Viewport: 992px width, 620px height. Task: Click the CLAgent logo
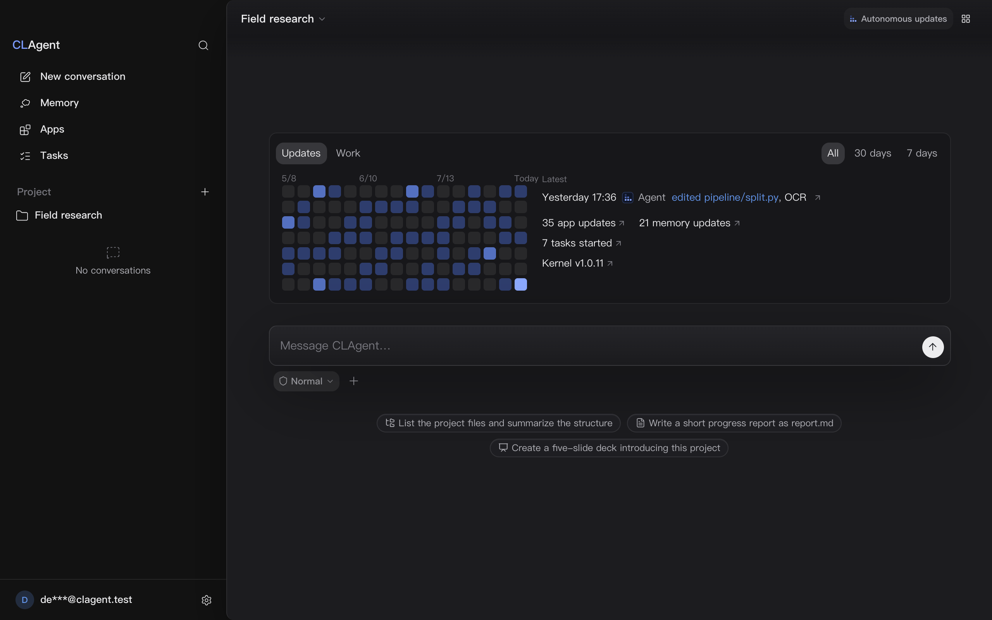(36, 45)
